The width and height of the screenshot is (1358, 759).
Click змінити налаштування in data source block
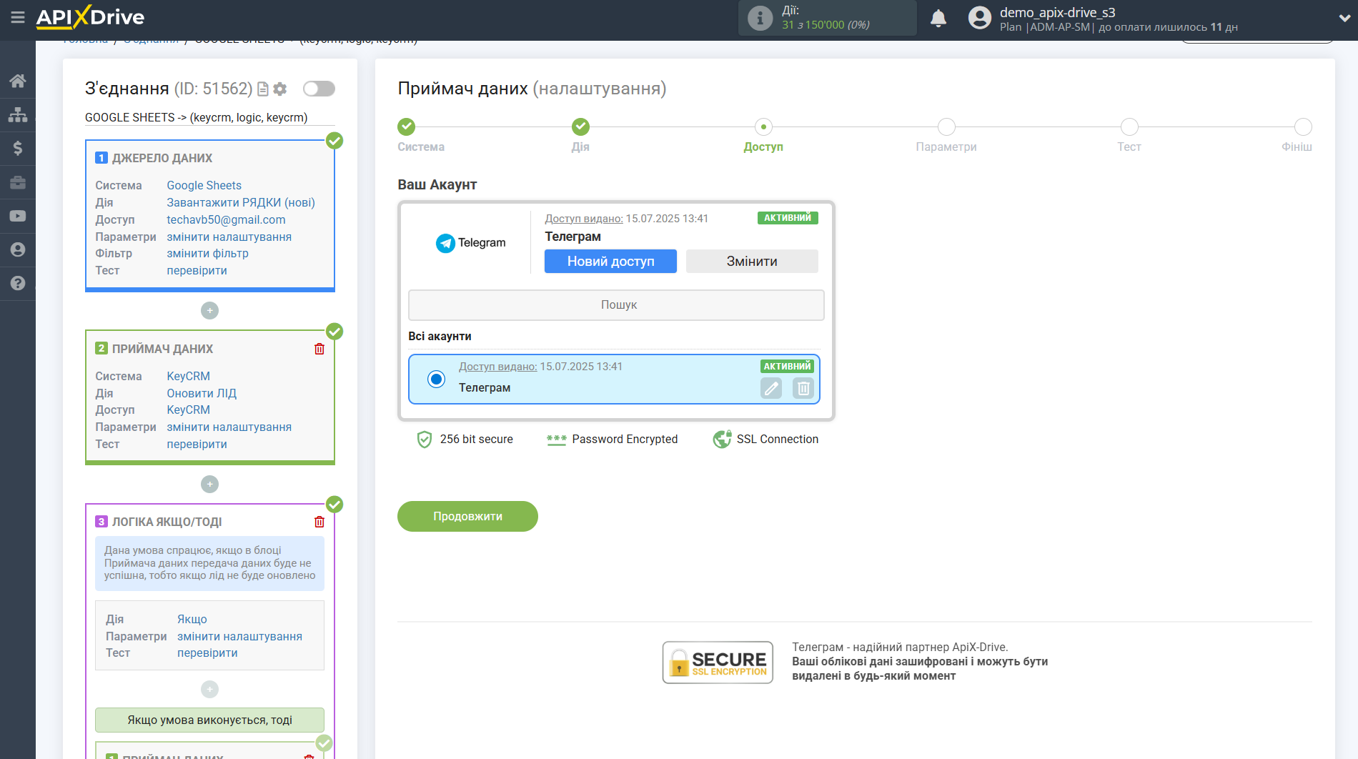click(229, 237)
